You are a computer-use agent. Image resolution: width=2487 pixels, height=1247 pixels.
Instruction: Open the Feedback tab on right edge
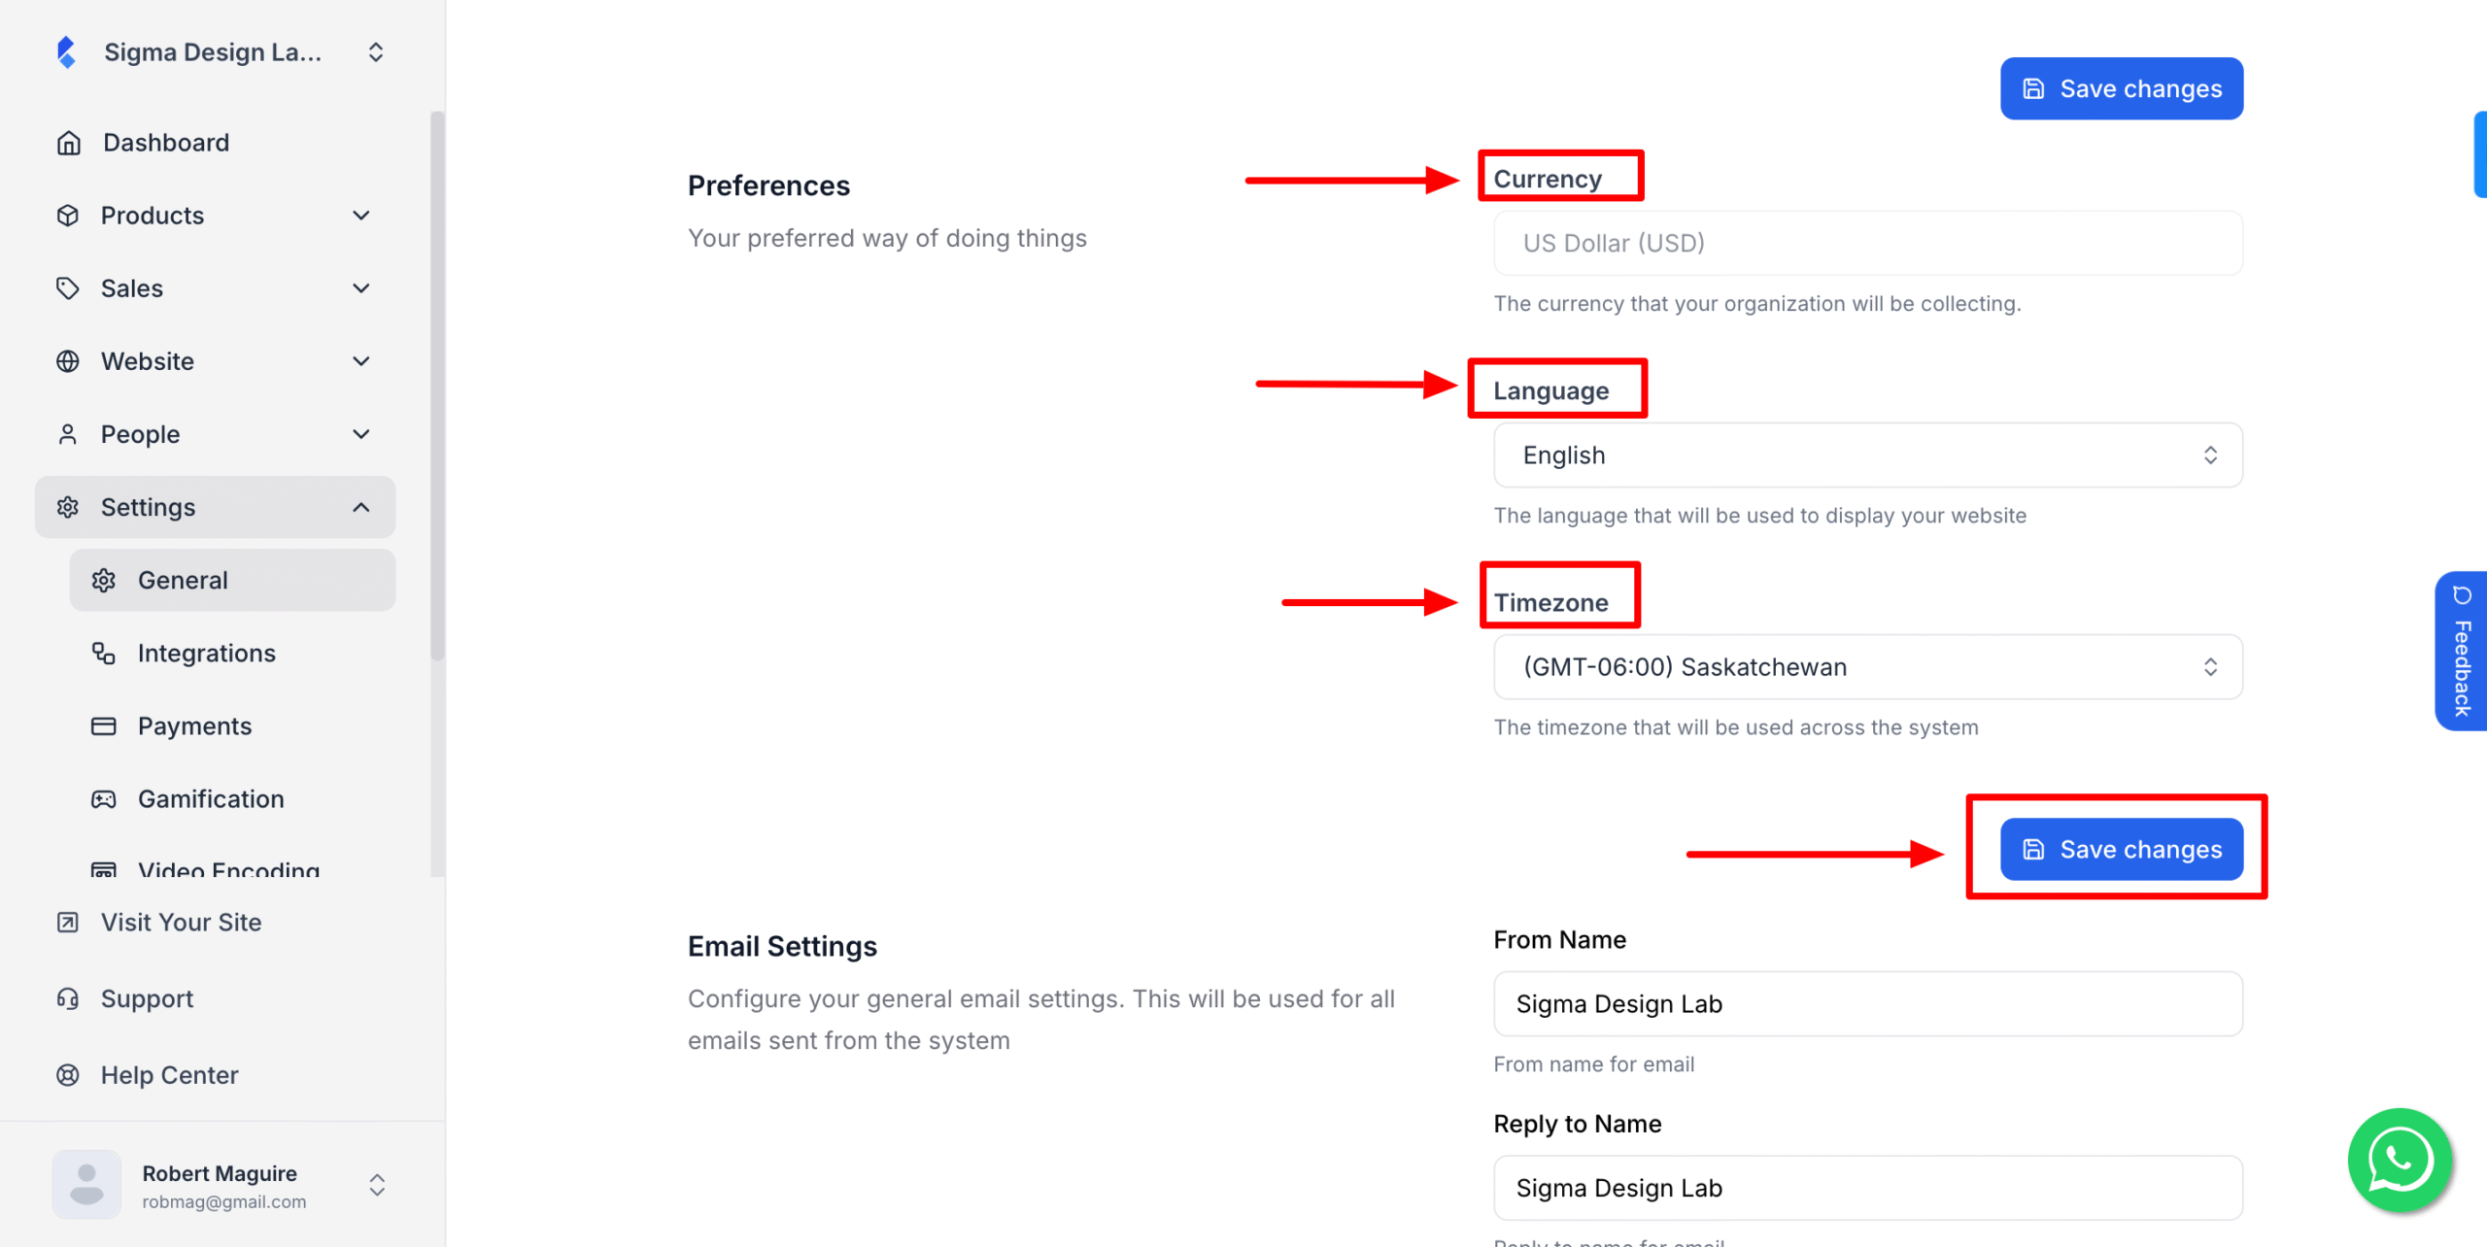tap(2462, 651)
